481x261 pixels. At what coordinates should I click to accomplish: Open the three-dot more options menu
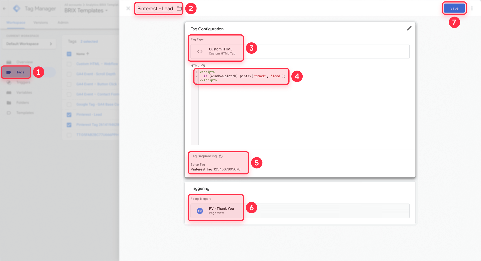pos(472,8)
